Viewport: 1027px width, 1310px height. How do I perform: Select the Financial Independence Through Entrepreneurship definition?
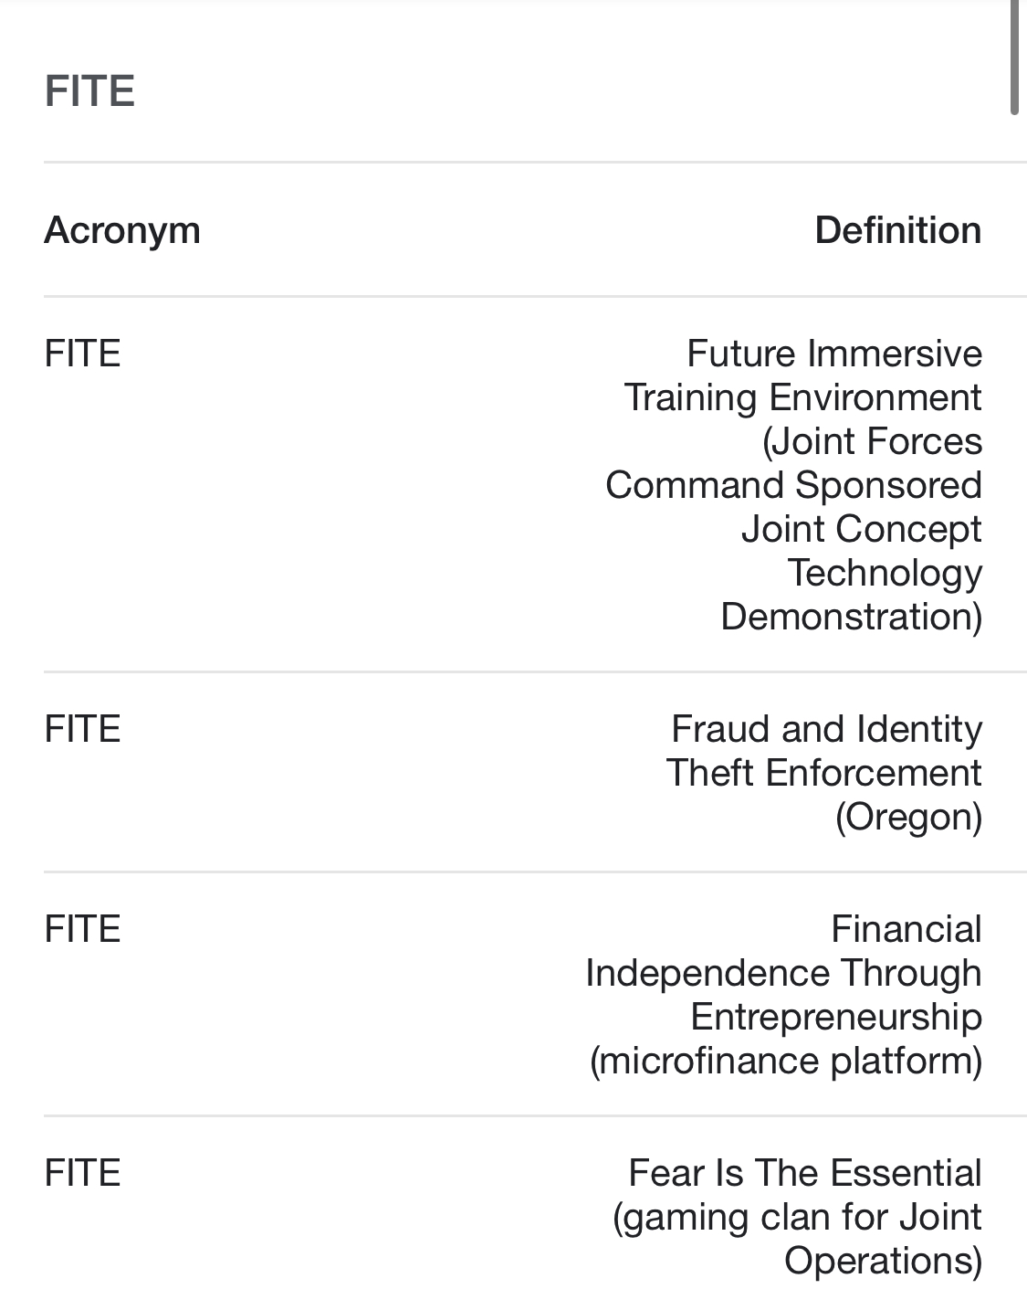coord(784,995)
